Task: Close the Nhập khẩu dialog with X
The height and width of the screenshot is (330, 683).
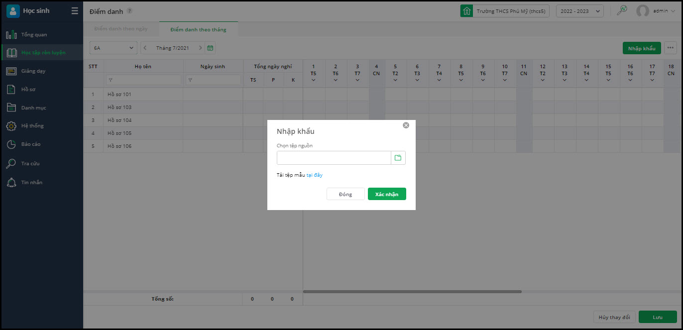Action: pyautogui.click(x=406, y=125)
